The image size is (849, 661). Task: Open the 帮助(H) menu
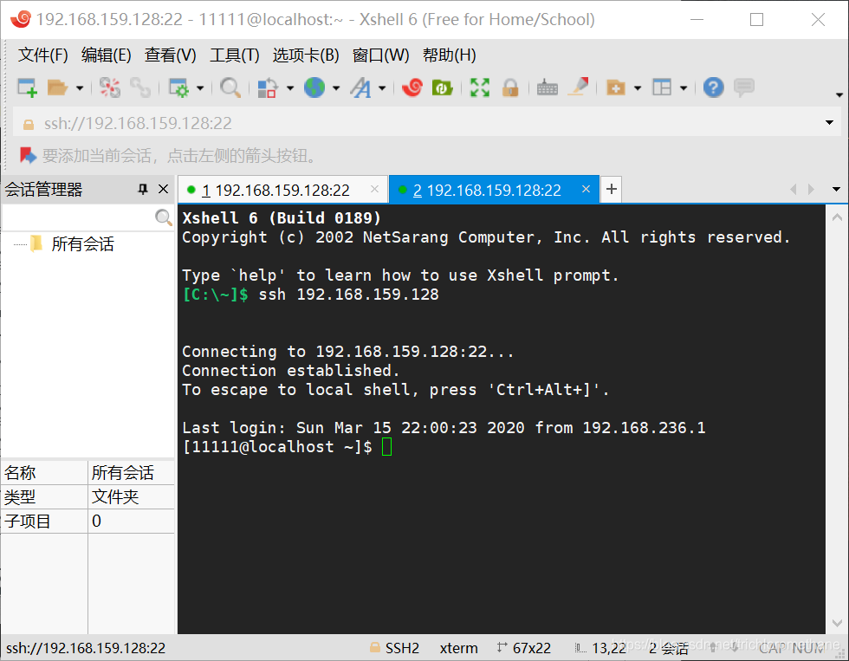(x=450, y=55)
